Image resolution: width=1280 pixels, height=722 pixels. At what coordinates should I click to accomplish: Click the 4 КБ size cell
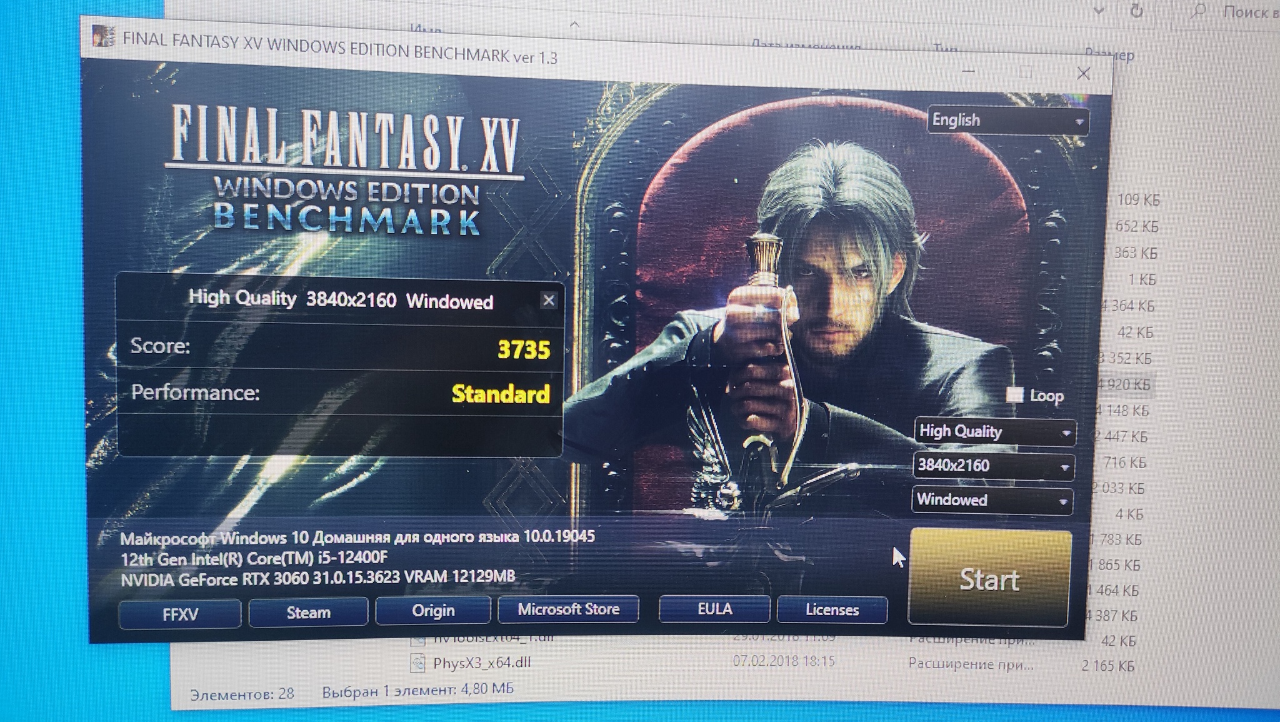click(x=1129, y=514)
